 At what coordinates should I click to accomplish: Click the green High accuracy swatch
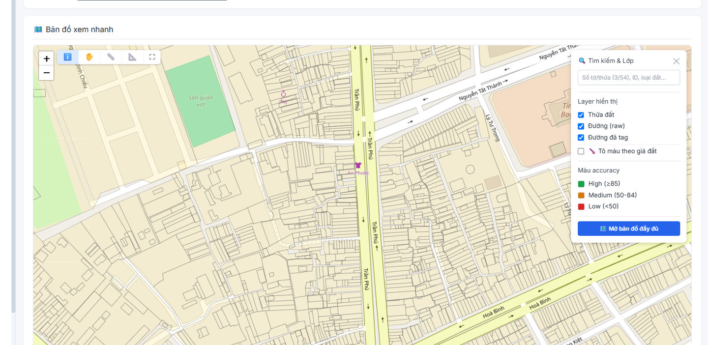click(581, 184)
